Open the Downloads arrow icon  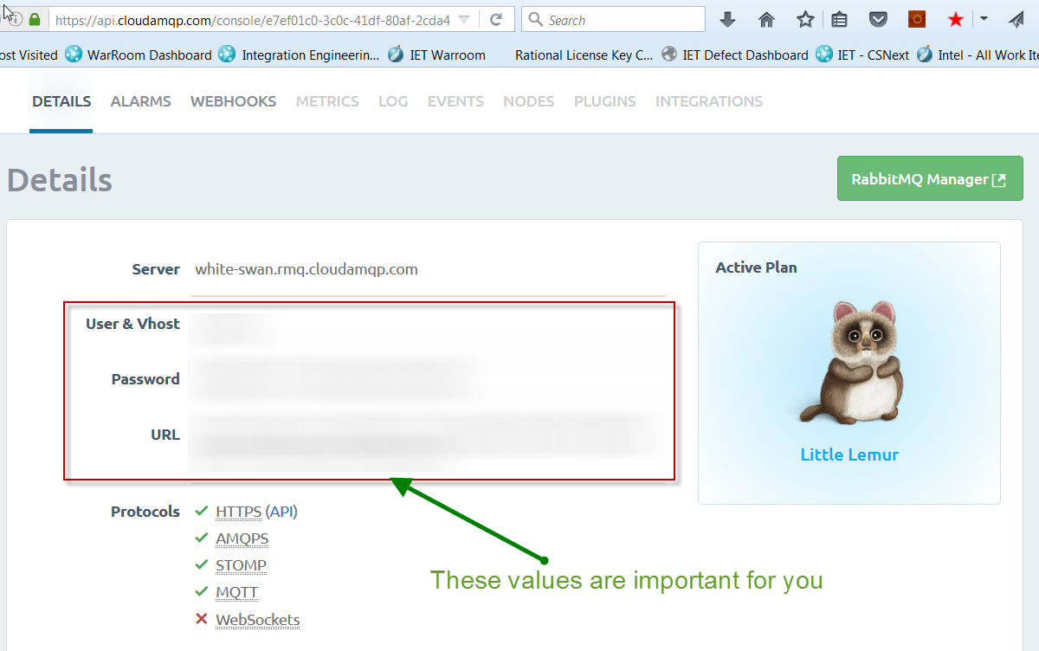(728, 19)
